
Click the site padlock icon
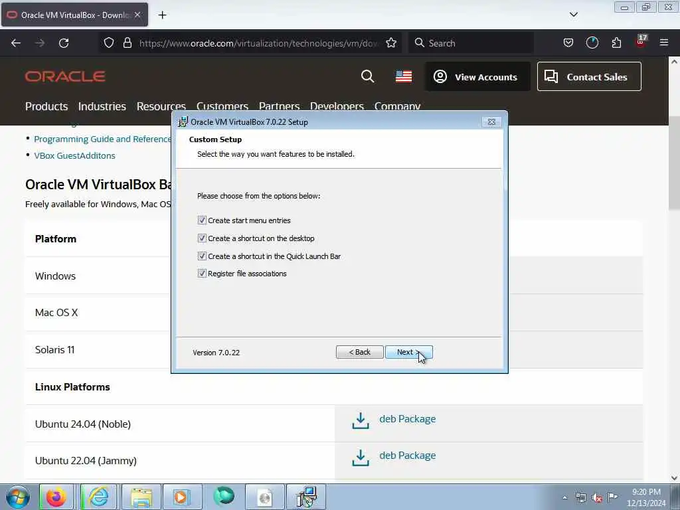(127, 42)
